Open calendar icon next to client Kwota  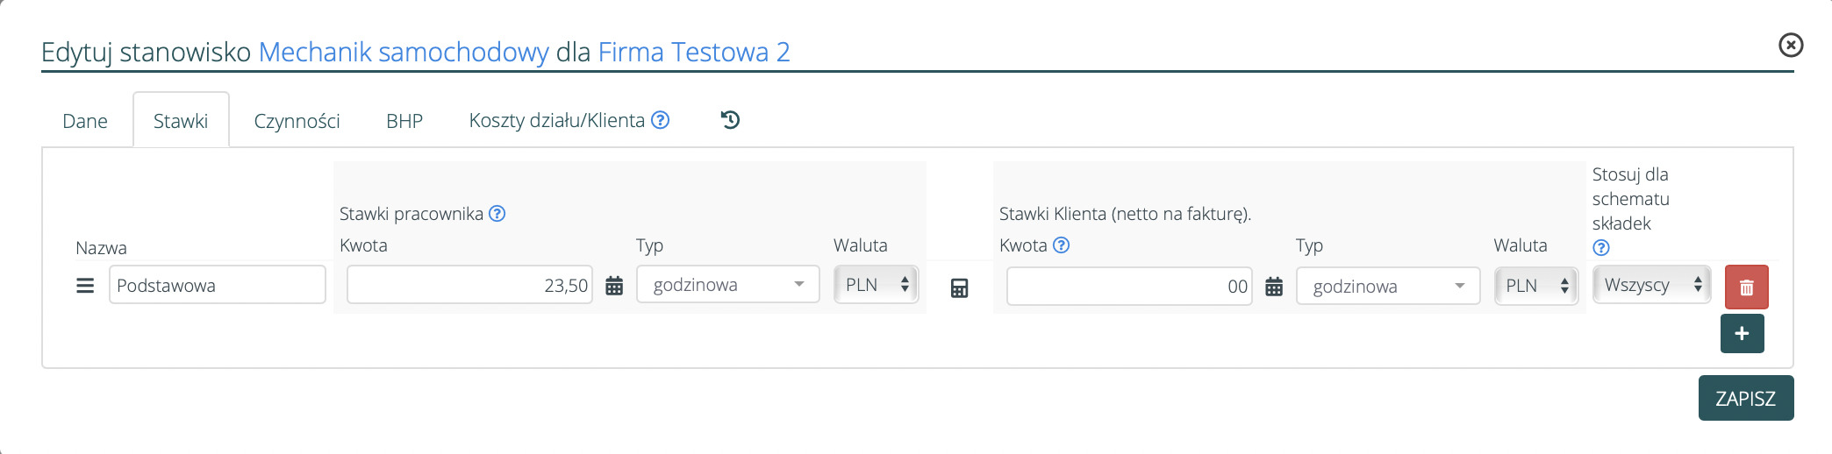[x=1274, y=287]
